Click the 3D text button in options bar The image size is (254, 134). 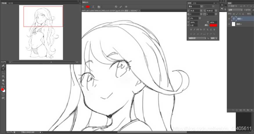point(126,7)
